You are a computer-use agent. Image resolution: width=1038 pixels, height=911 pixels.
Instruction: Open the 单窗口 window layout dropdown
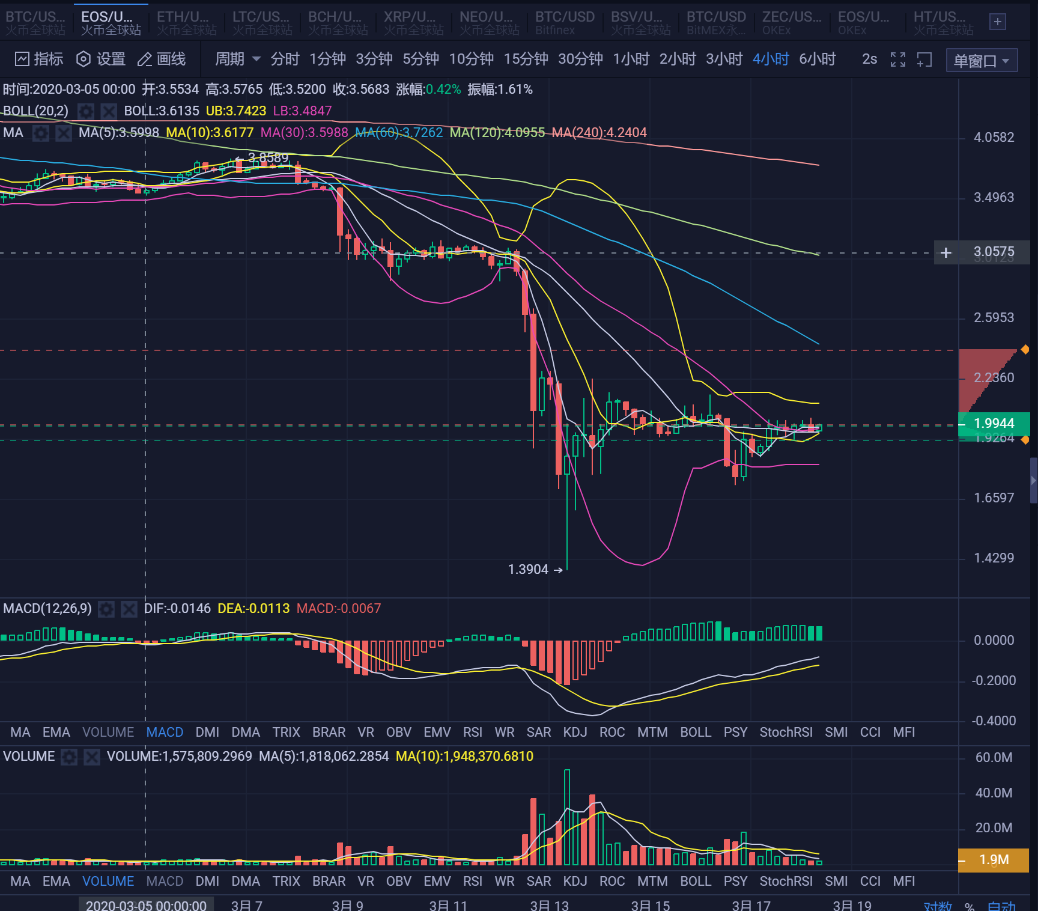[x=982, y=60]
